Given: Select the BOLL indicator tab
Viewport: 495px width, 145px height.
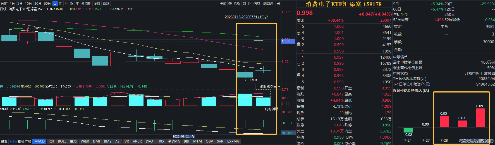Looking at the screenshot, I should (x=62, y=141).
